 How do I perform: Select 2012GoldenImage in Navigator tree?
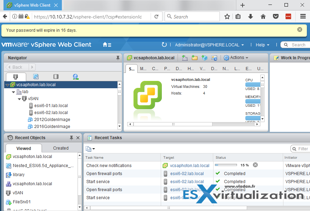(52, 119)
